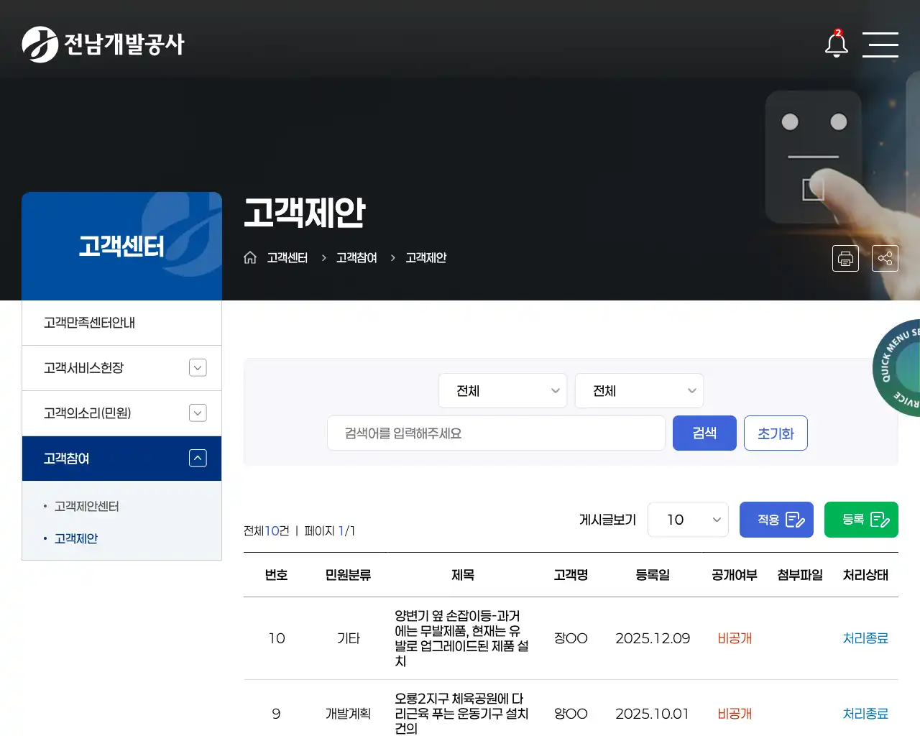Screen dimensions: 920x736
Task: Click the home icon in breadcrumb
Action: 250,257
